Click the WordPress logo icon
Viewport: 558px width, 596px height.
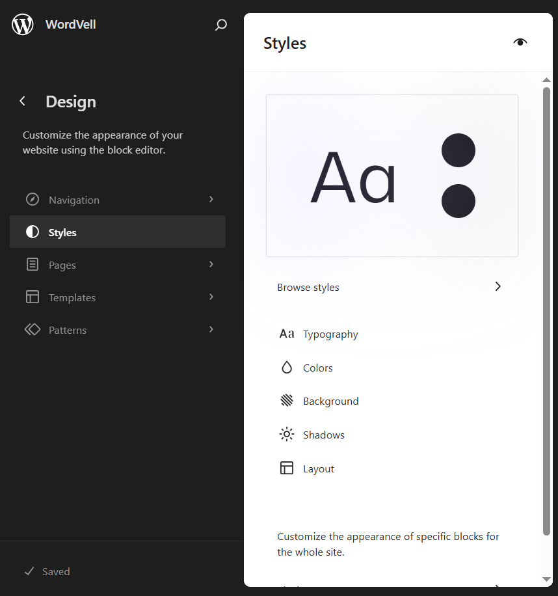tap(23, 25)
